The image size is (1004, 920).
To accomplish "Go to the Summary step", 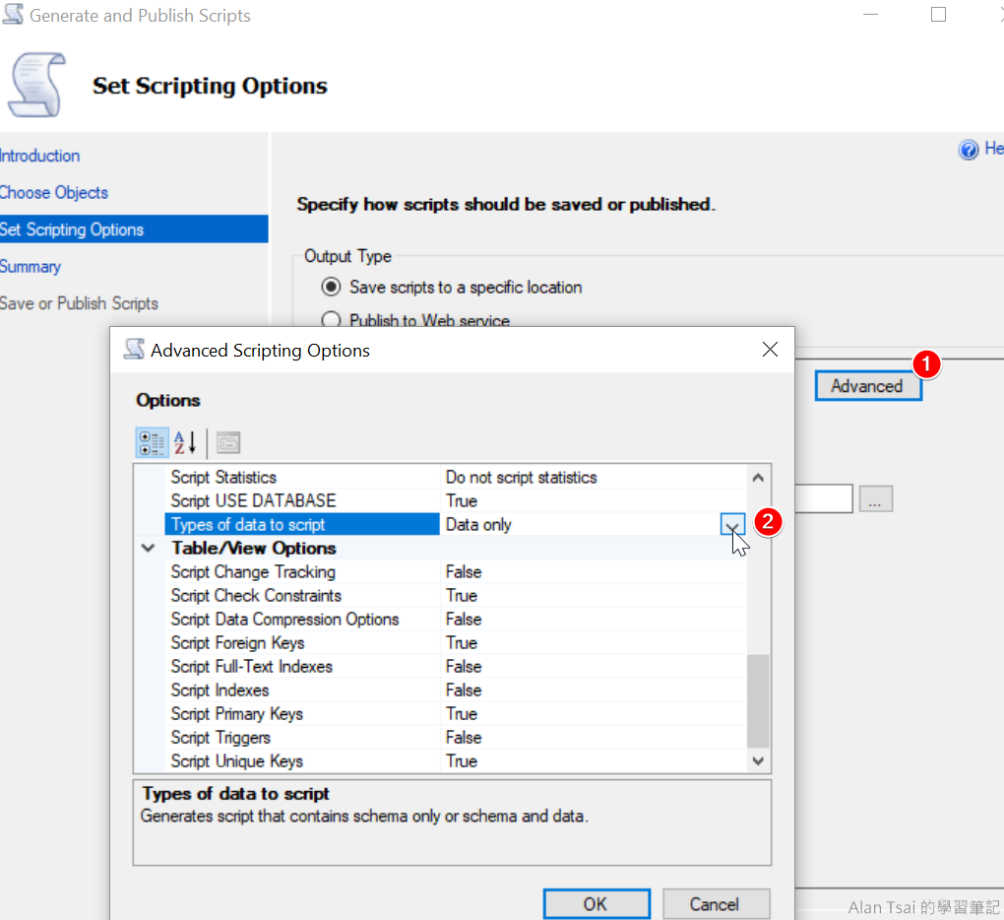I will [31, 267].
